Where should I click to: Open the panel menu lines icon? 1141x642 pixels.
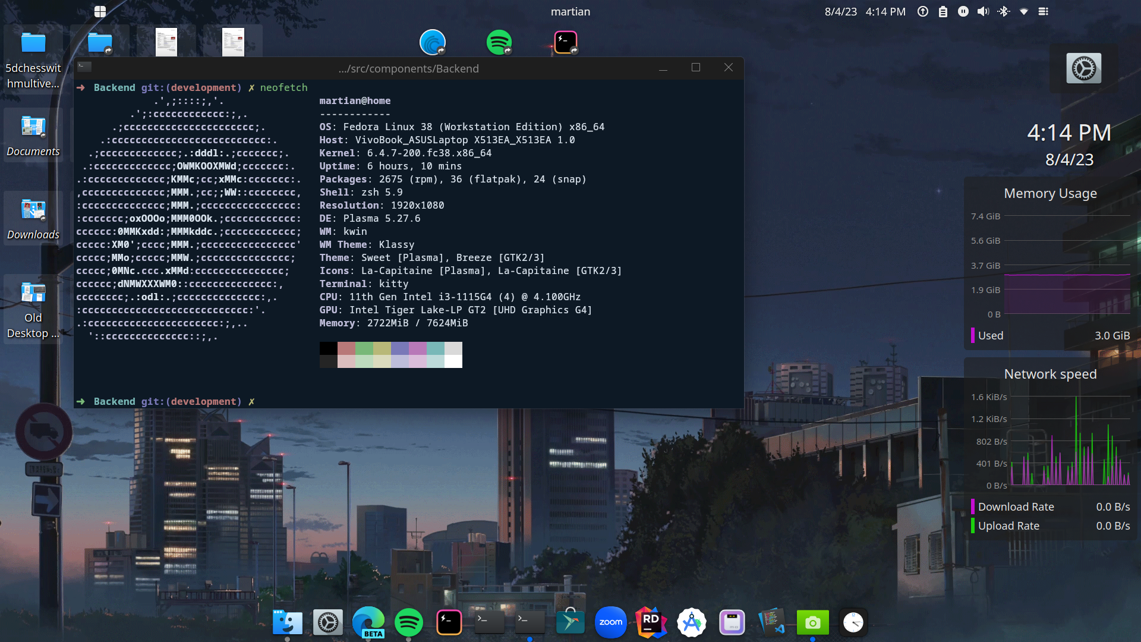pos(1043,11)
